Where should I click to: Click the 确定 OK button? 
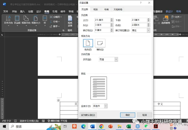128,115
